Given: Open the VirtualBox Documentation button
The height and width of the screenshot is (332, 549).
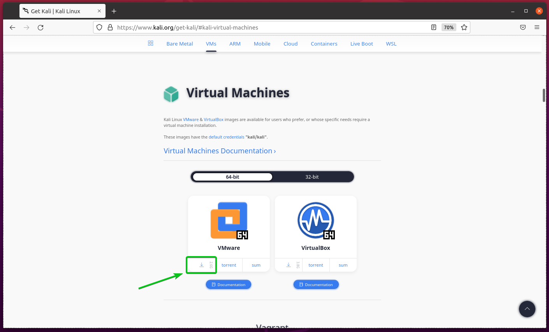Looking at the screenshot, I should (316, 285).
